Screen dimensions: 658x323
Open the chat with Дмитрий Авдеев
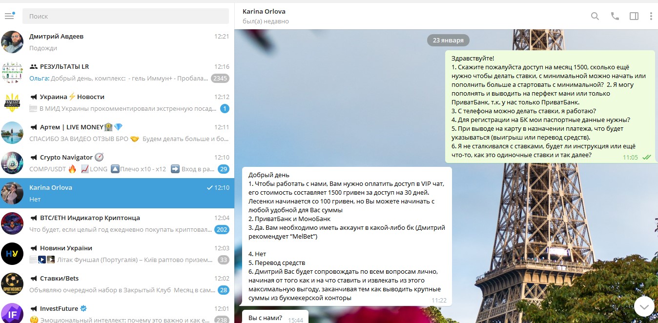[x=117, y=42]
